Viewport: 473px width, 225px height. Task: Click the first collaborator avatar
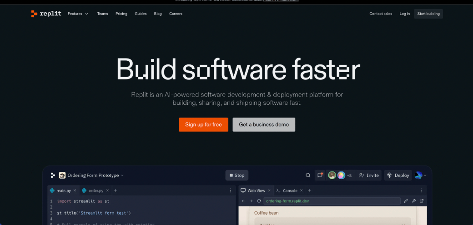(332, 176)
